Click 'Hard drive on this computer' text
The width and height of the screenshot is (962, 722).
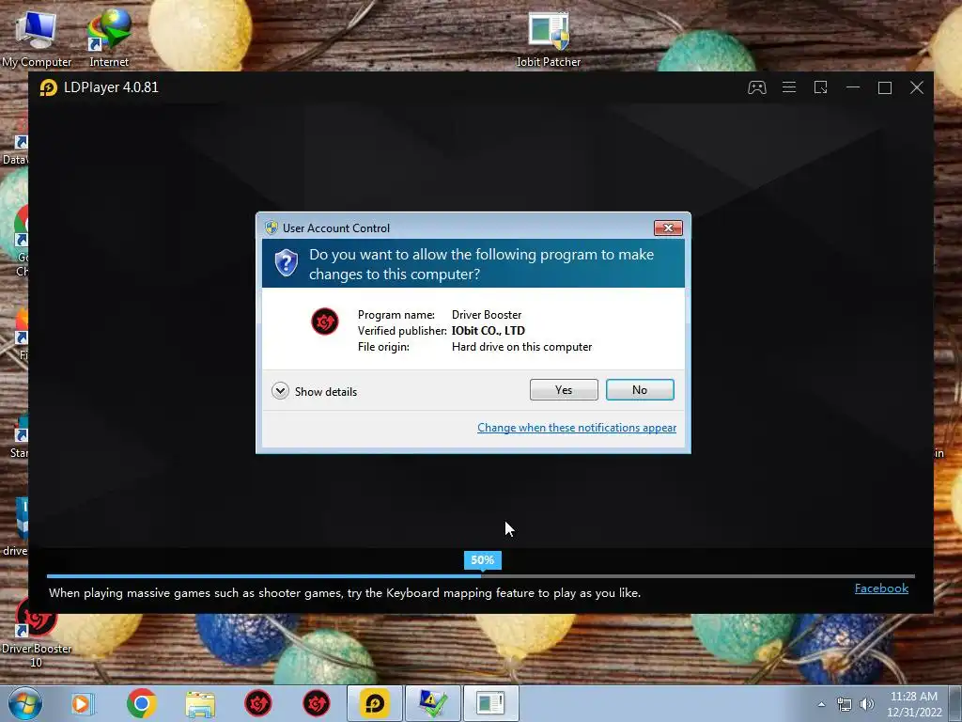click(x=522, y=347)
